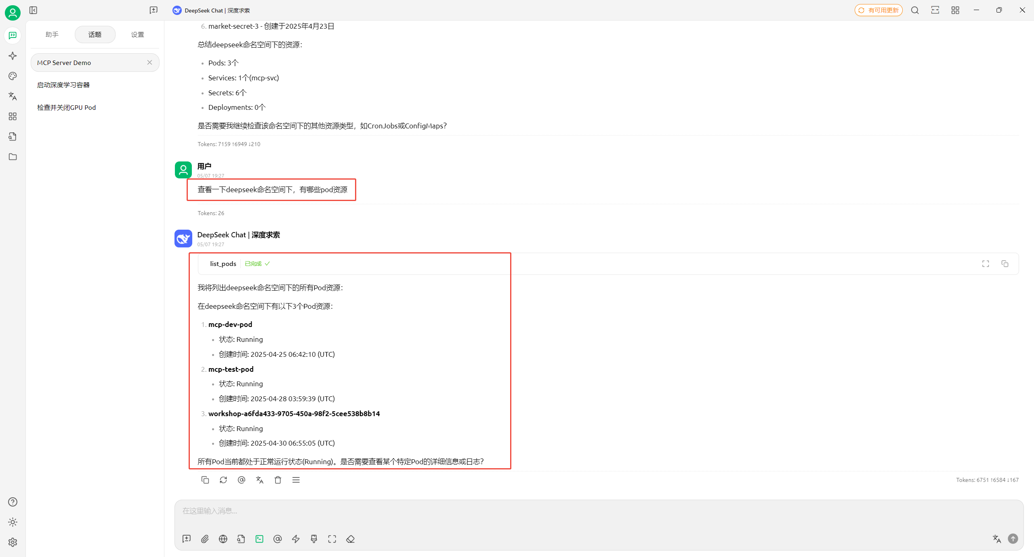The width and height of the screenshot is (1034, 557).
Task: Click the Tokens: 6751 counter
Action: tap(987, 480)
